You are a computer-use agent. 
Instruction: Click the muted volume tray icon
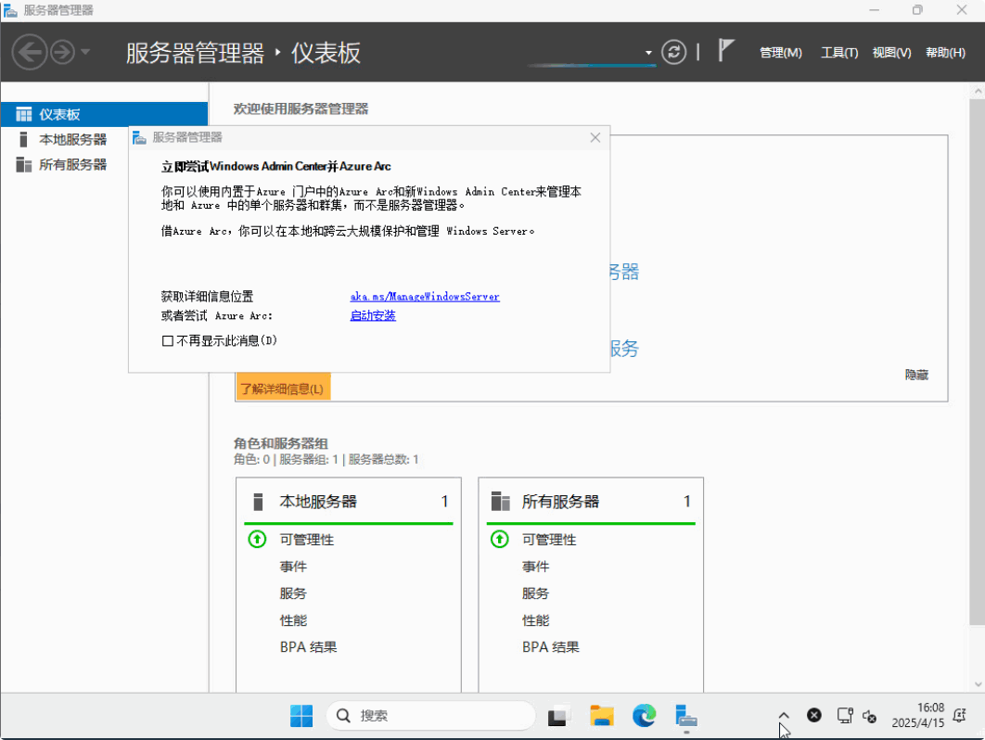pyautogui.click(x=870, y=716)
